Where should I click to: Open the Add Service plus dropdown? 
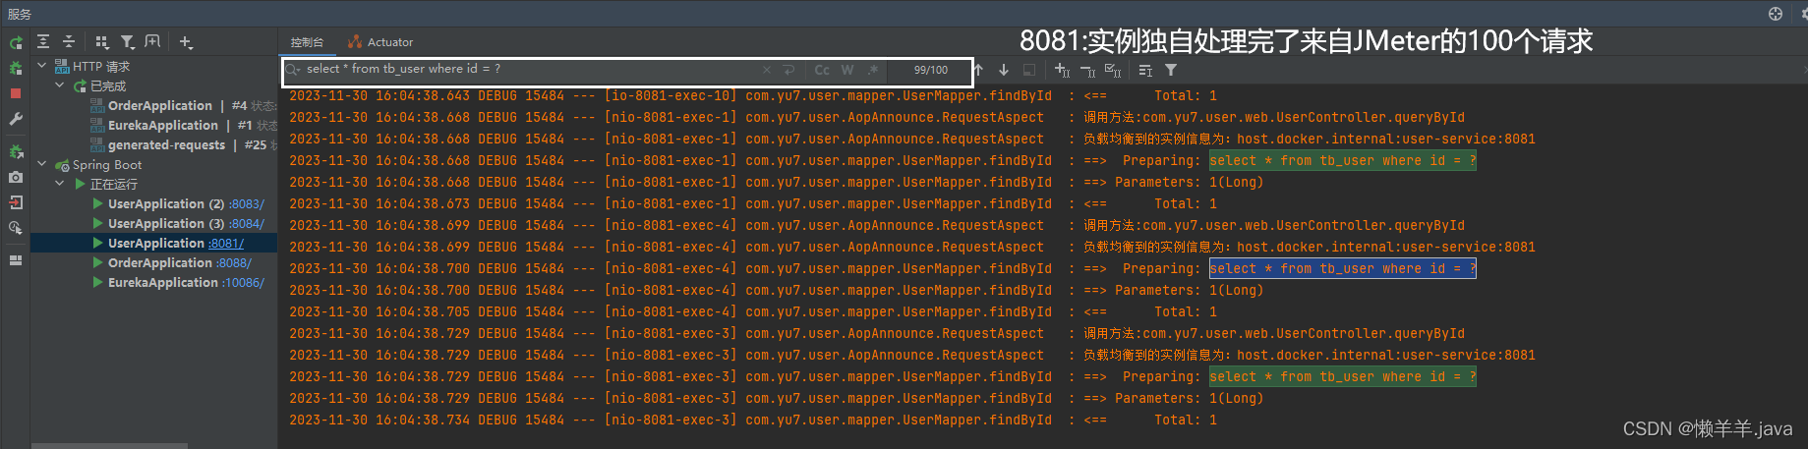tap(186, 41)
